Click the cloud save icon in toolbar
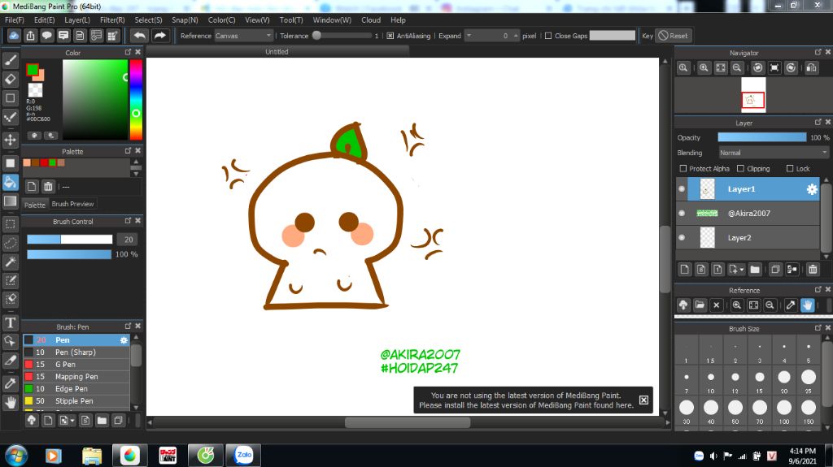 pyautogui.click(x=14, y=36)
